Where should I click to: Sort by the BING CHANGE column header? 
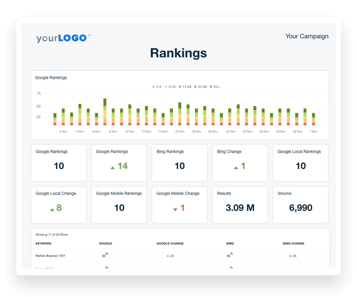click(293, 244)
